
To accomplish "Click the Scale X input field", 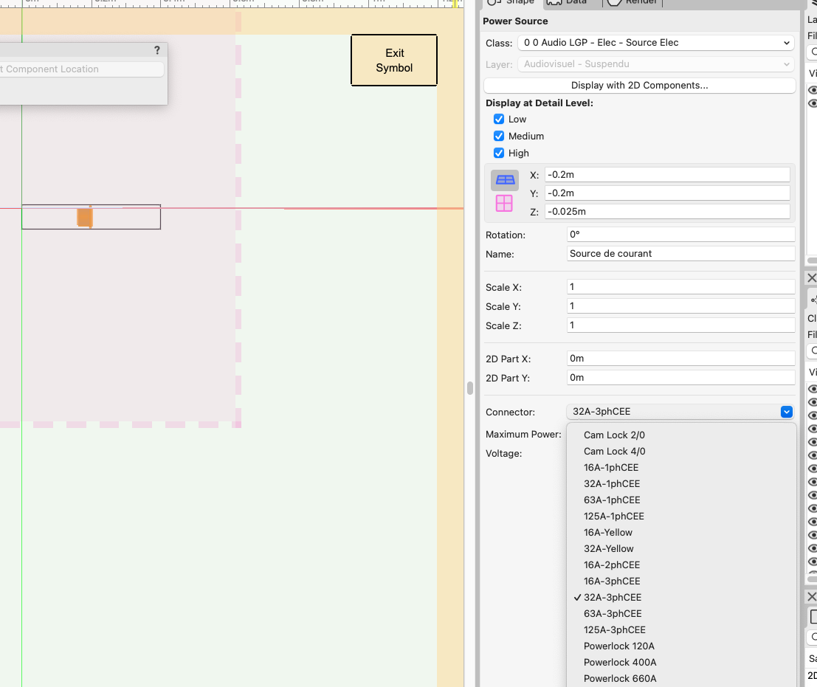I will coord(680,287).
